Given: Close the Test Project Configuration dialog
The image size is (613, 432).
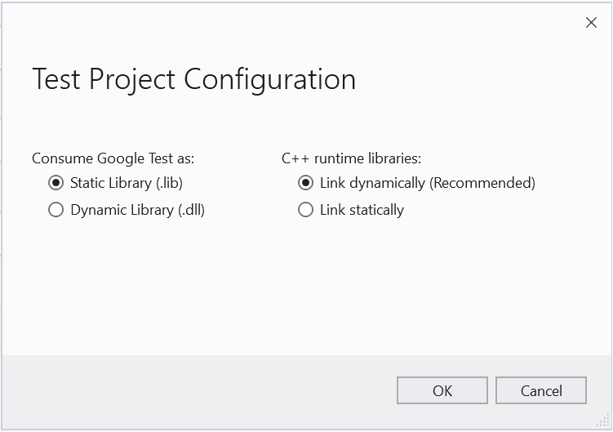Looking at the screenshot, I should click(591, 23).
